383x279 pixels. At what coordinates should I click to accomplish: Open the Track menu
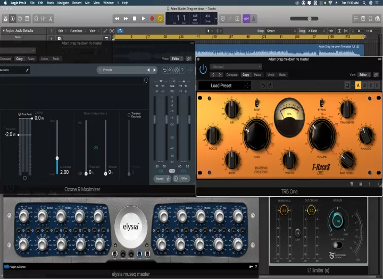pos(50,3)
